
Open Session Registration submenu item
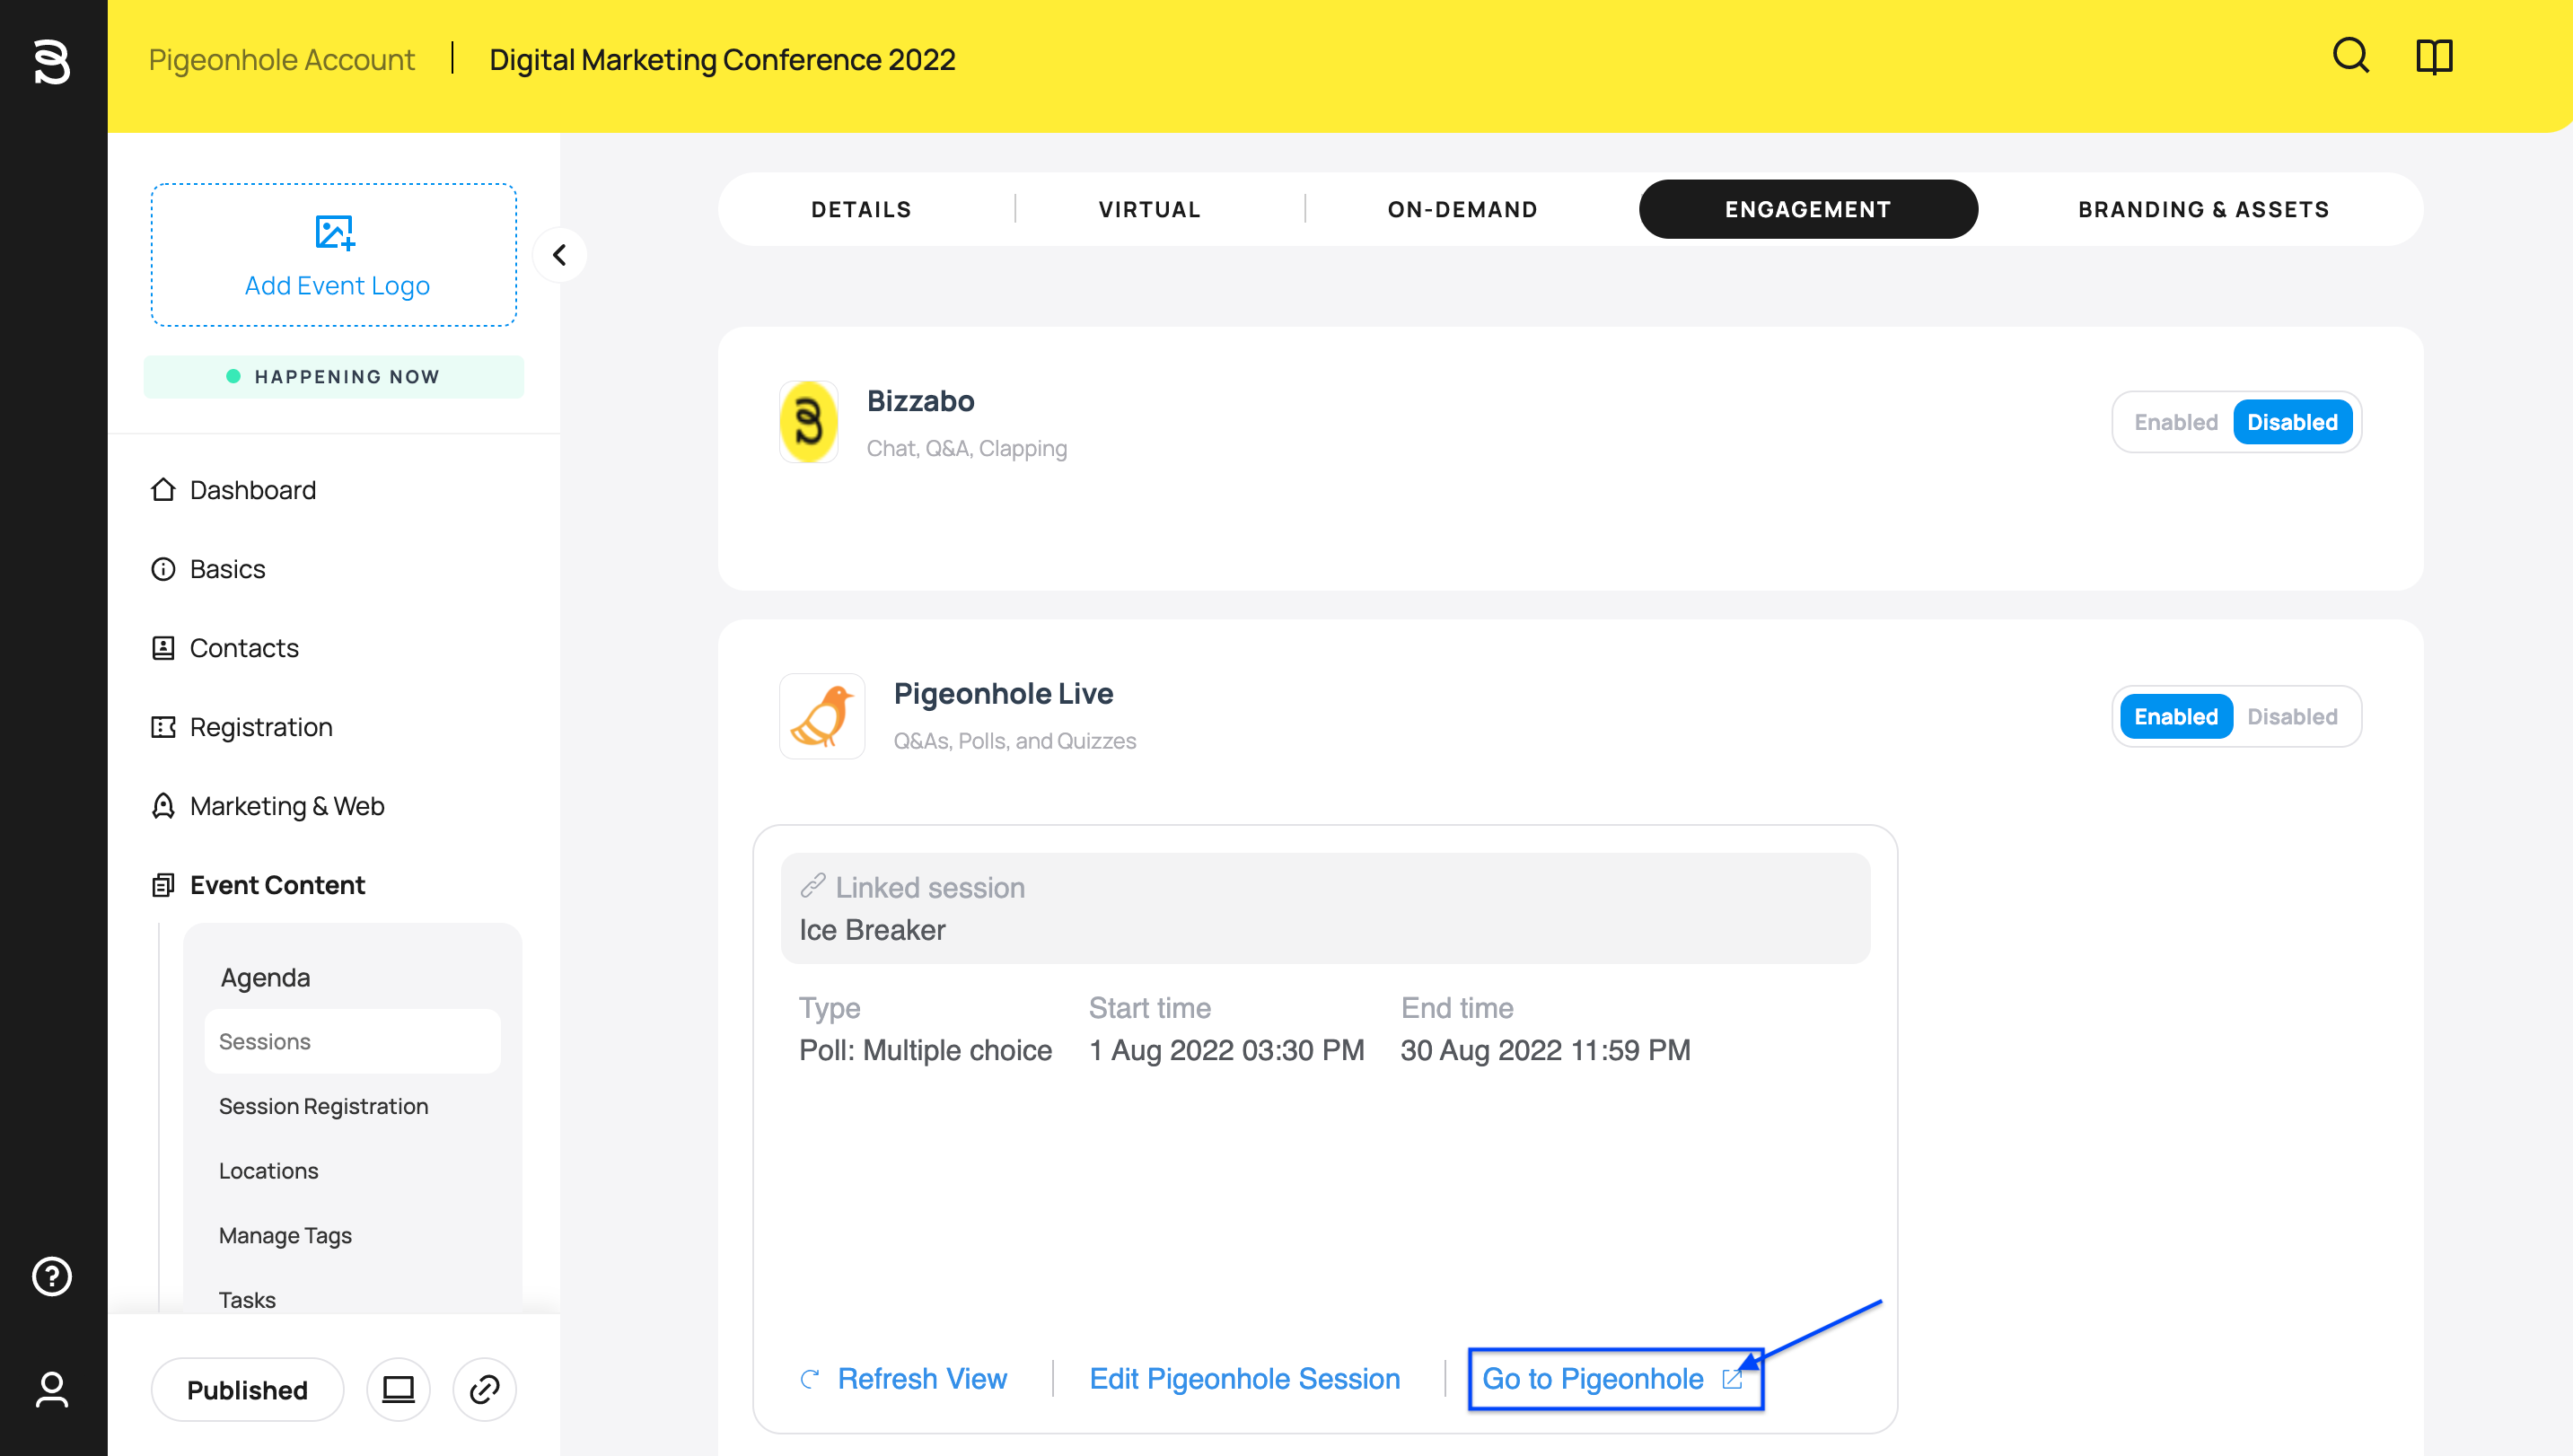coord(323,1106)
